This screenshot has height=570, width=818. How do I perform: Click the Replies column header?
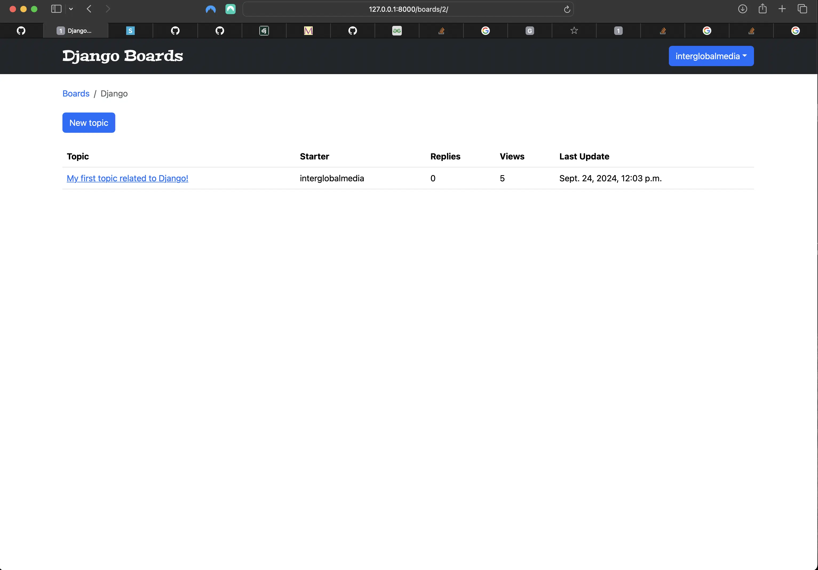[x=445, y=156]
